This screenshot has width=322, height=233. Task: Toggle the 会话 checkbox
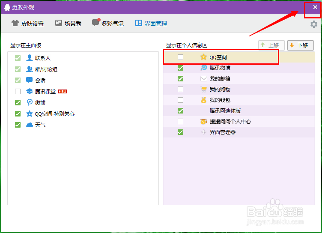click(18, 81)
